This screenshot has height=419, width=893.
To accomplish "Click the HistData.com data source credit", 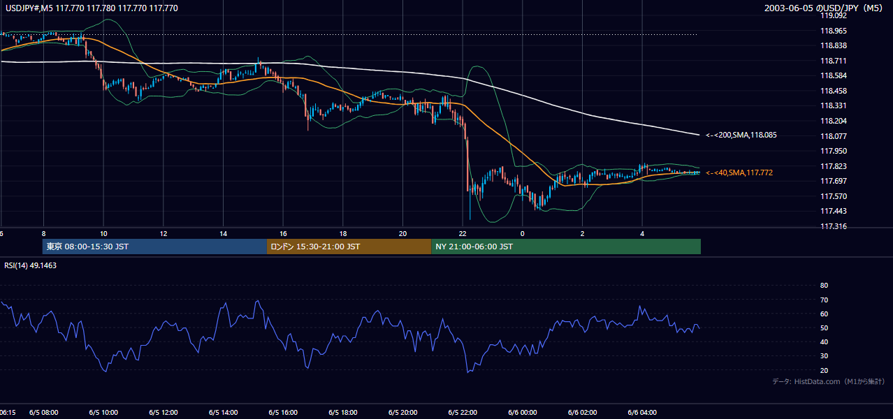I will coord(828,381).
